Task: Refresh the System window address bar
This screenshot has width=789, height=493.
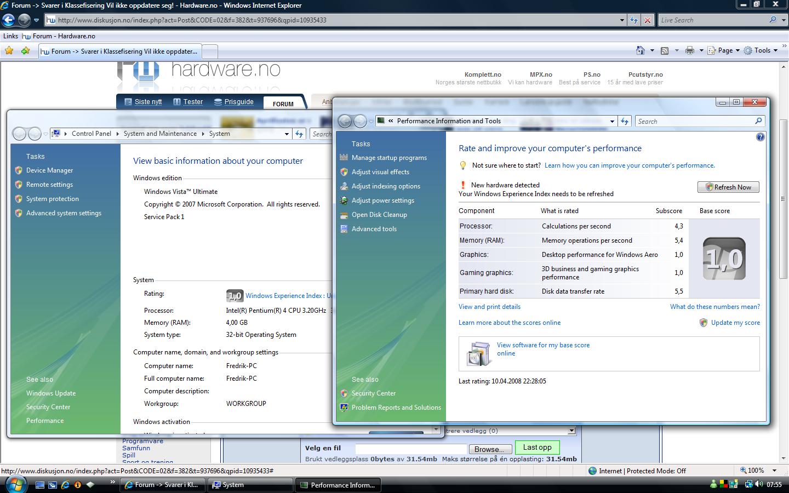Action: (299, 134)
